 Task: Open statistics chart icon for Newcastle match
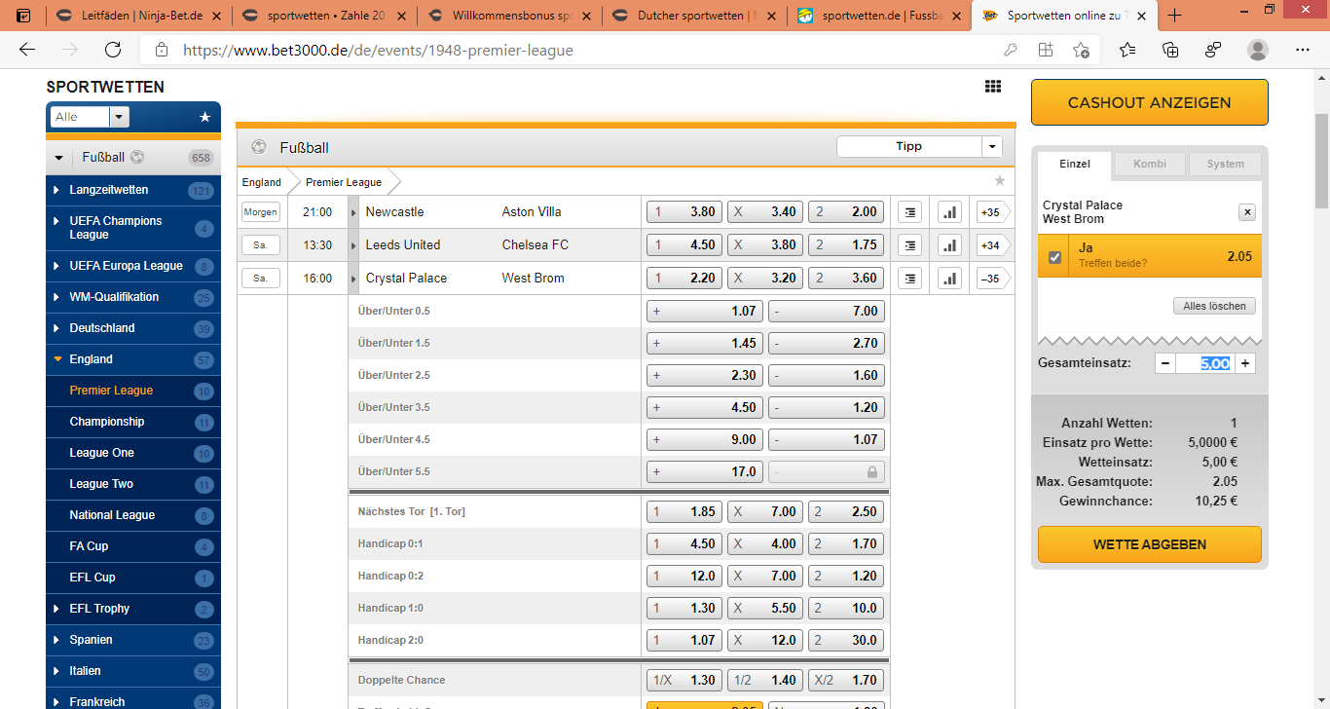949,211
